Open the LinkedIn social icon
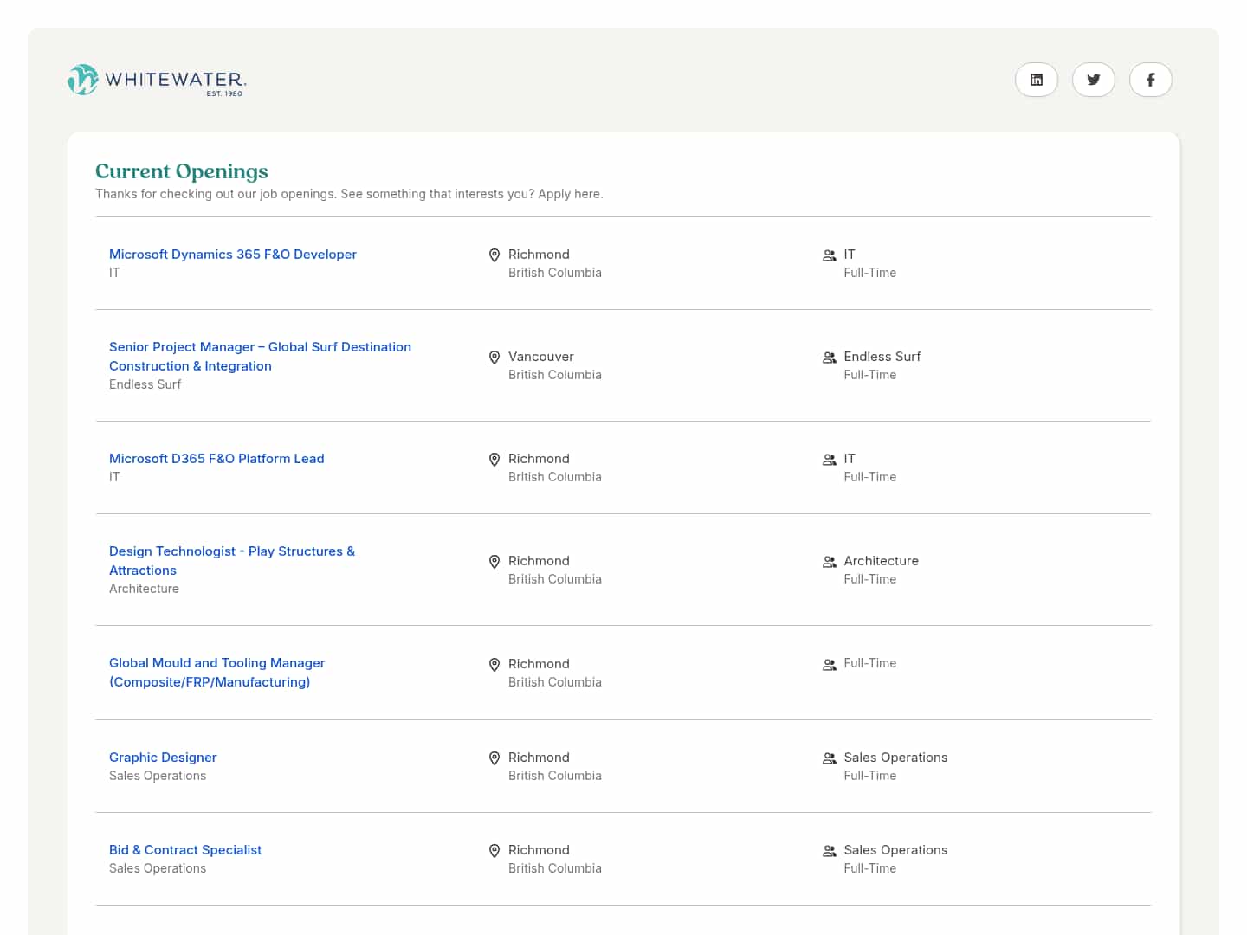 click(1037, 80)
